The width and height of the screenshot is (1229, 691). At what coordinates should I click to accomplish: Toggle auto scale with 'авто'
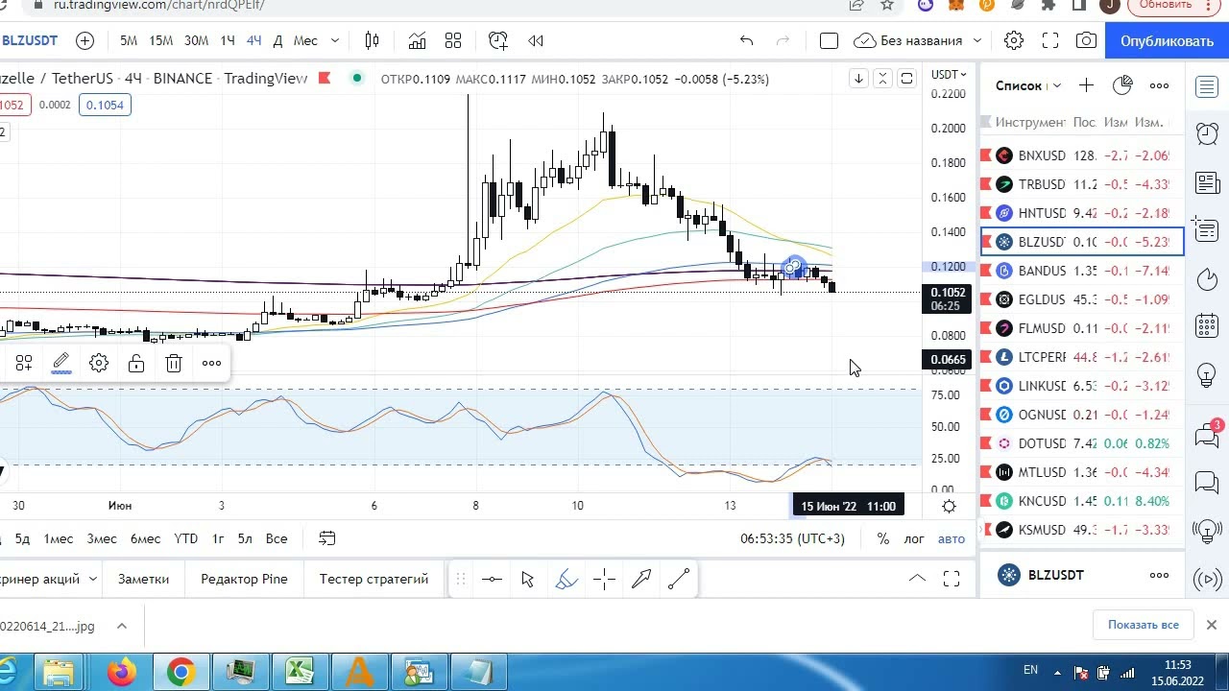(952, 538)
